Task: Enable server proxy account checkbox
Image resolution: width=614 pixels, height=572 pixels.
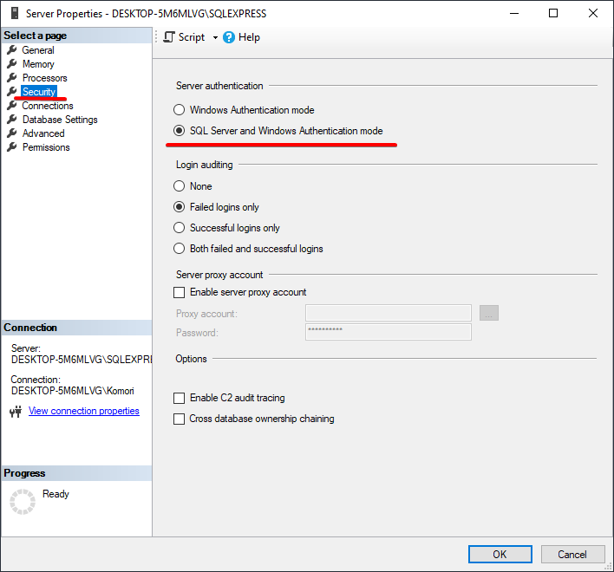Action: coord(180,292)
